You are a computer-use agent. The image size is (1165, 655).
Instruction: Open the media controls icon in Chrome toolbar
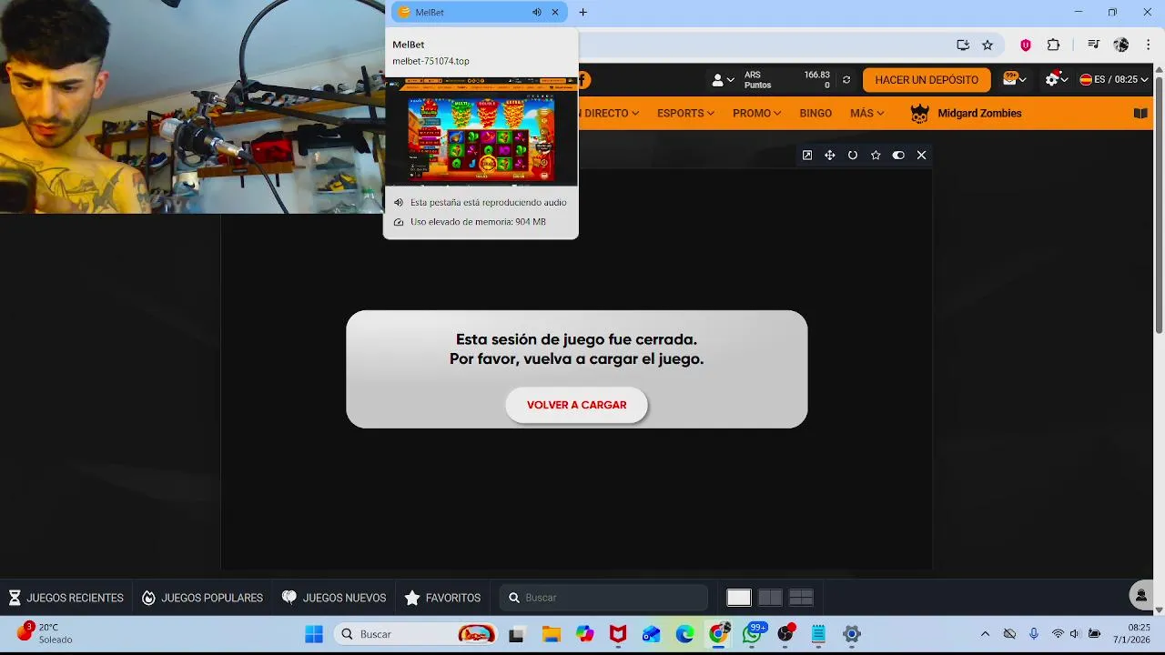point(1093,45)
